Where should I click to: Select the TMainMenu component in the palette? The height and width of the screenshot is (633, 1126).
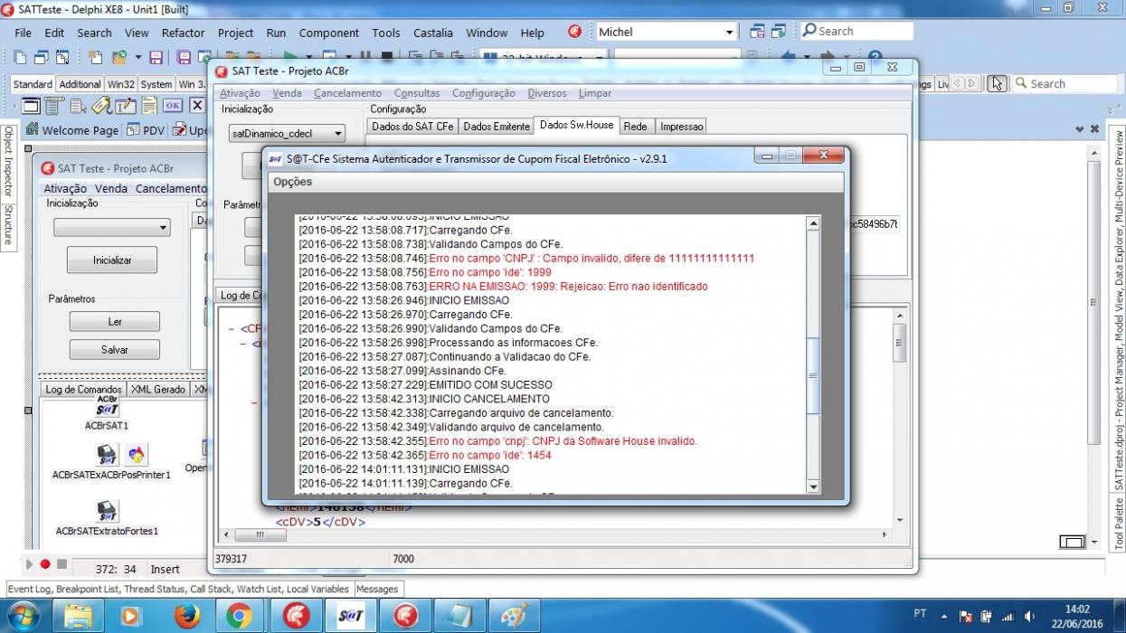coord(54,106)
